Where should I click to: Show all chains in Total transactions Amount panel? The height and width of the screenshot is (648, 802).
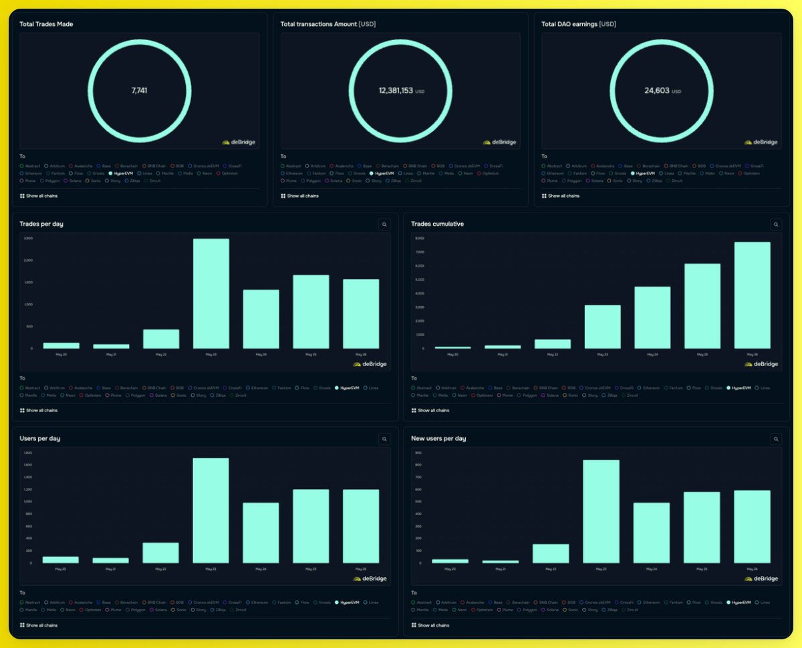(x=300, y=196)
